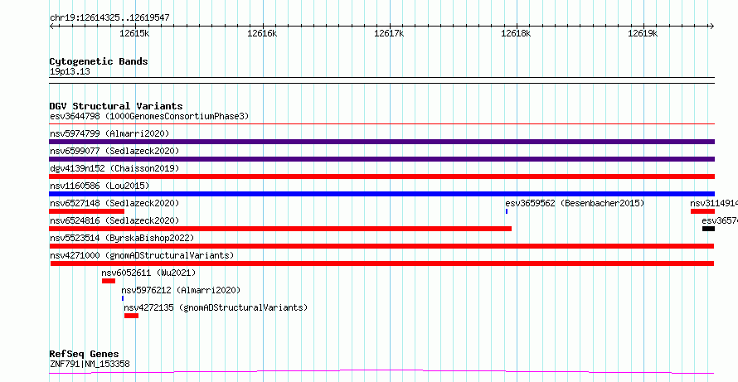Click the 12617k ruler label
Viewport: 738px width, 382px height.
pyautogui.click(x=389, y=33)
